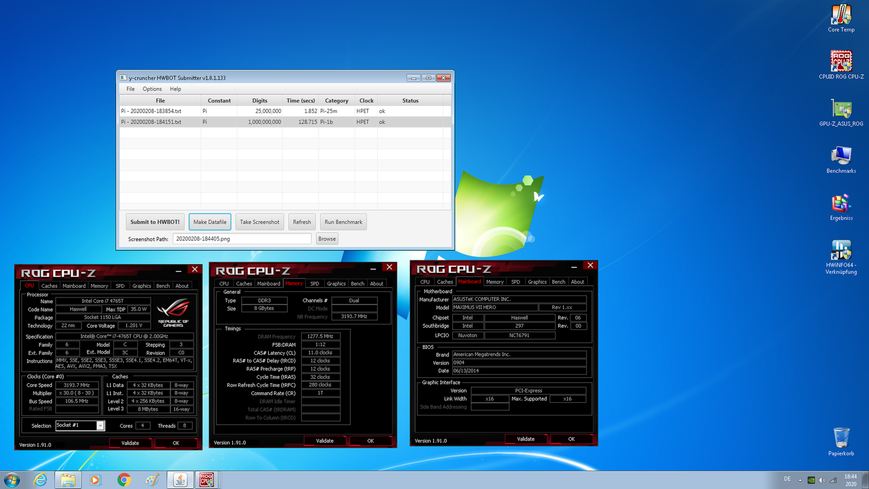
Task: Click the DE language indicator in taskbar
Action: pyautogui.click(x=788, y=479)
